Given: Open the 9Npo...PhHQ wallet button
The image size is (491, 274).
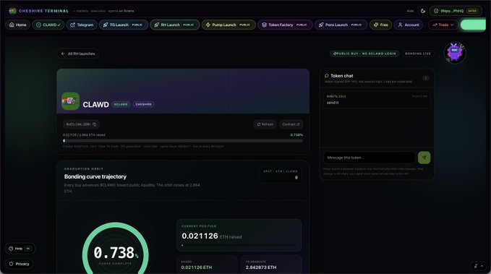Looking at the screenshot, I should [x=456, y=11].
